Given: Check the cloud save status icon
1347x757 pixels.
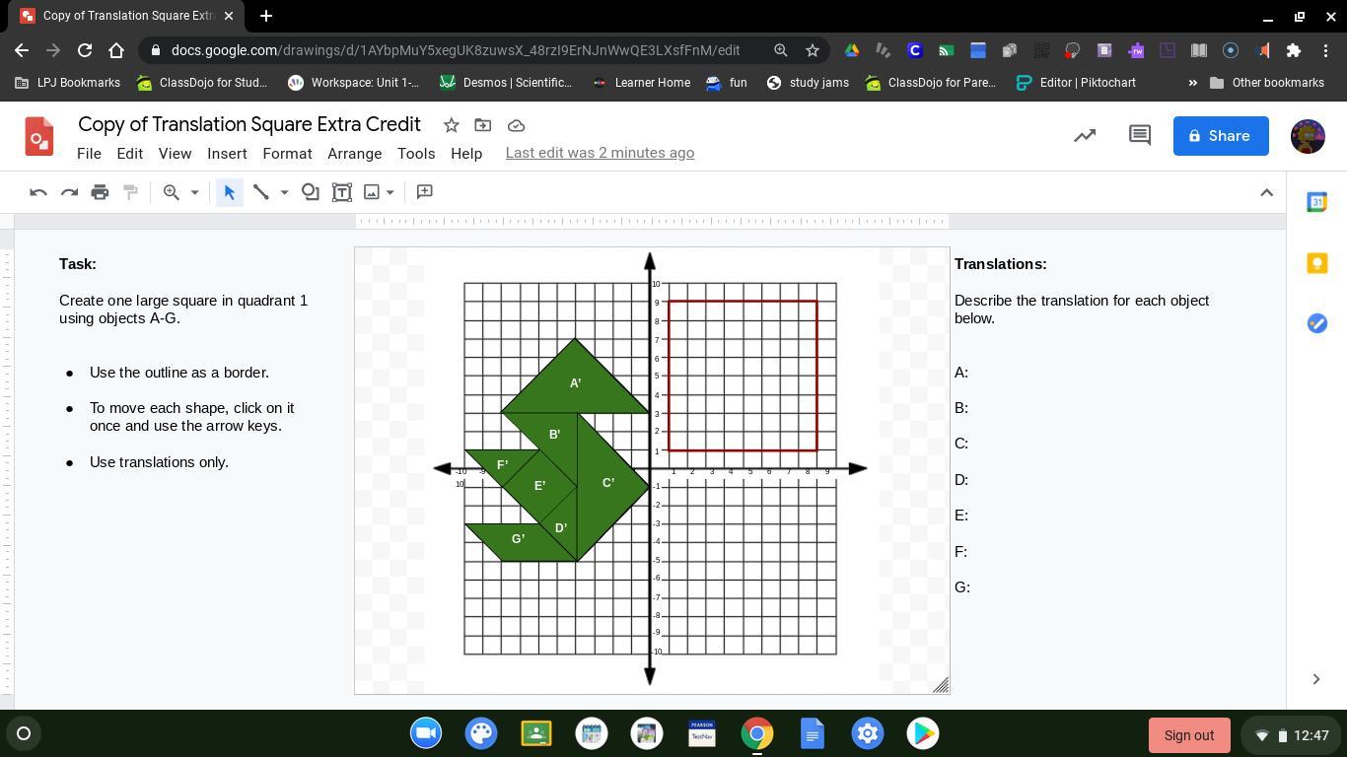Looking at the screenshot, I should 516,125.
